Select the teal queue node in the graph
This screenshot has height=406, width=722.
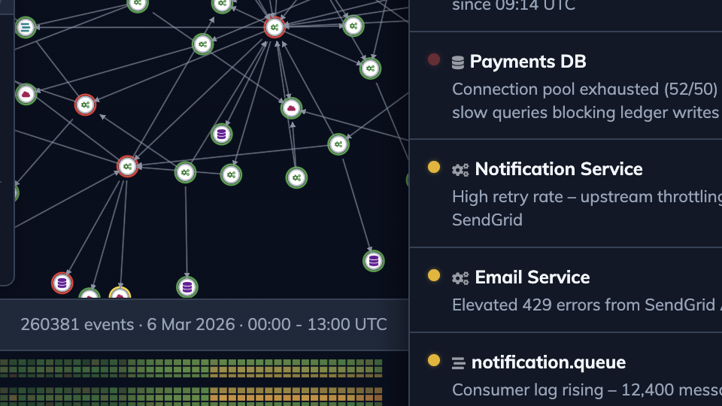[x=26, y=28]
